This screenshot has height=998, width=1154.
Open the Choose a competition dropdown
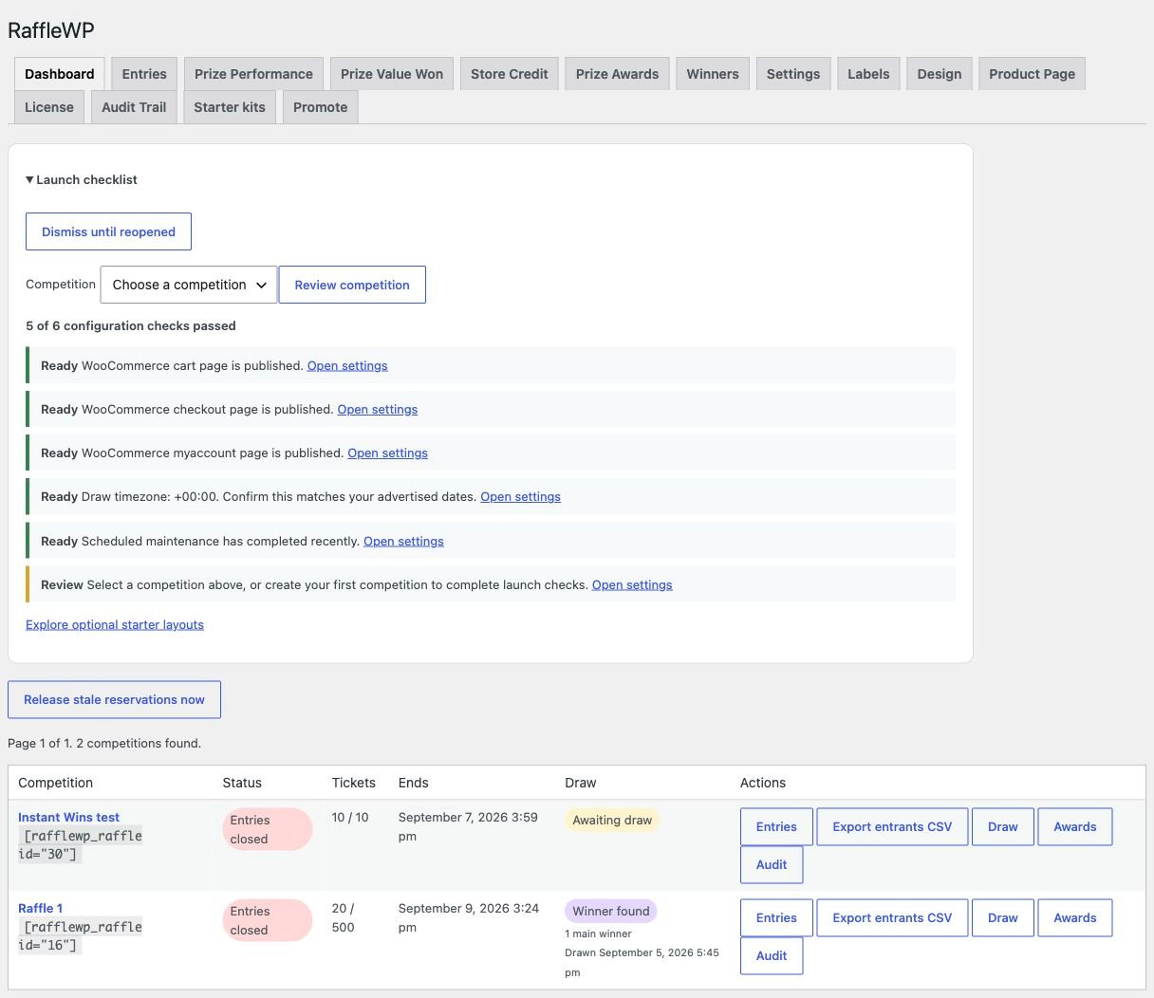(x=189, y=285)
